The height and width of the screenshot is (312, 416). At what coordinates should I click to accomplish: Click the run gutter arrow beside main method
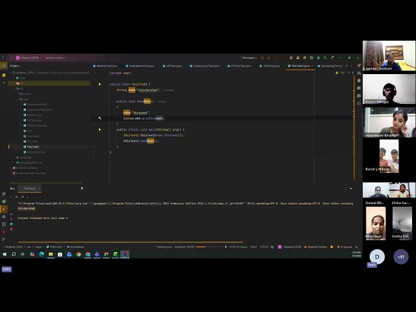click(99, 129)
